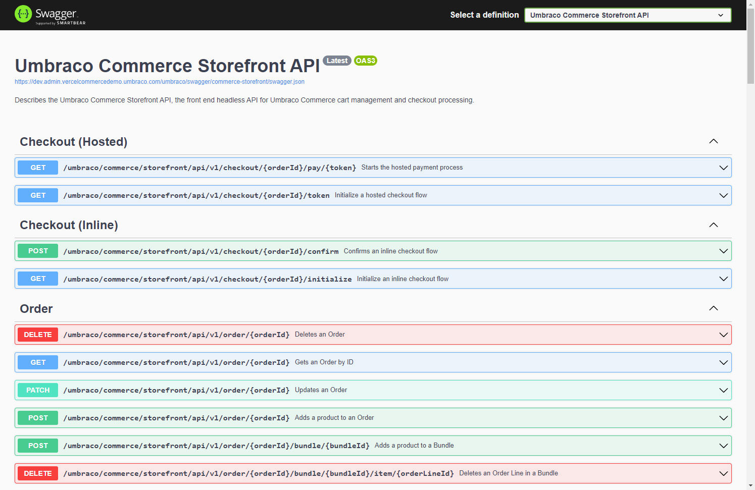This screenshot has height=490, width=755.
Task: Click the Checkout (Hosted) section heading
Action: [x=74, y=142]
